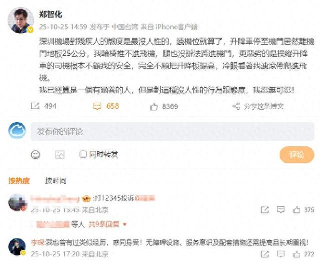Sort comments with the 按热度 tab
This screenshot has height=261, width=320.
coord(19,181)
